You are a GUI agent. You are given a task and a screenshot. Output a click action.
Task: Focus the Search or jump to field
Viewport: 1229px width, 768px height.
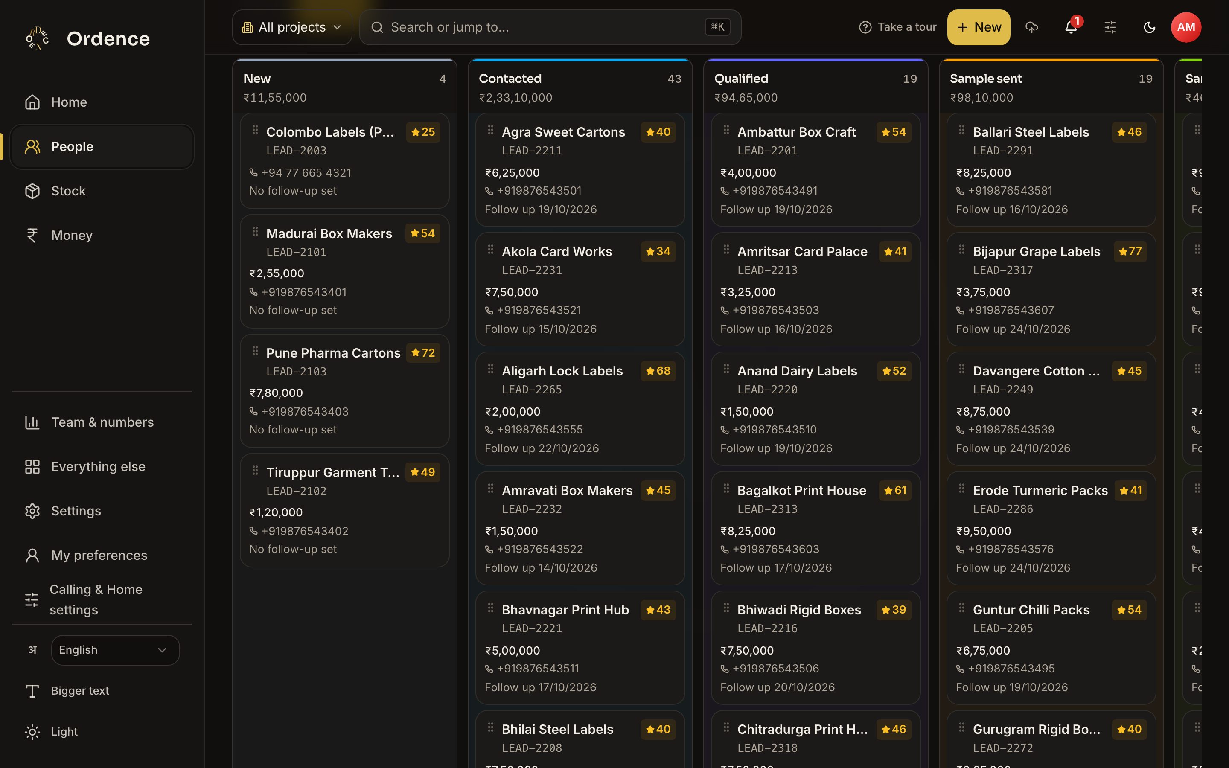pyautogui.click(x=550, y=27)
